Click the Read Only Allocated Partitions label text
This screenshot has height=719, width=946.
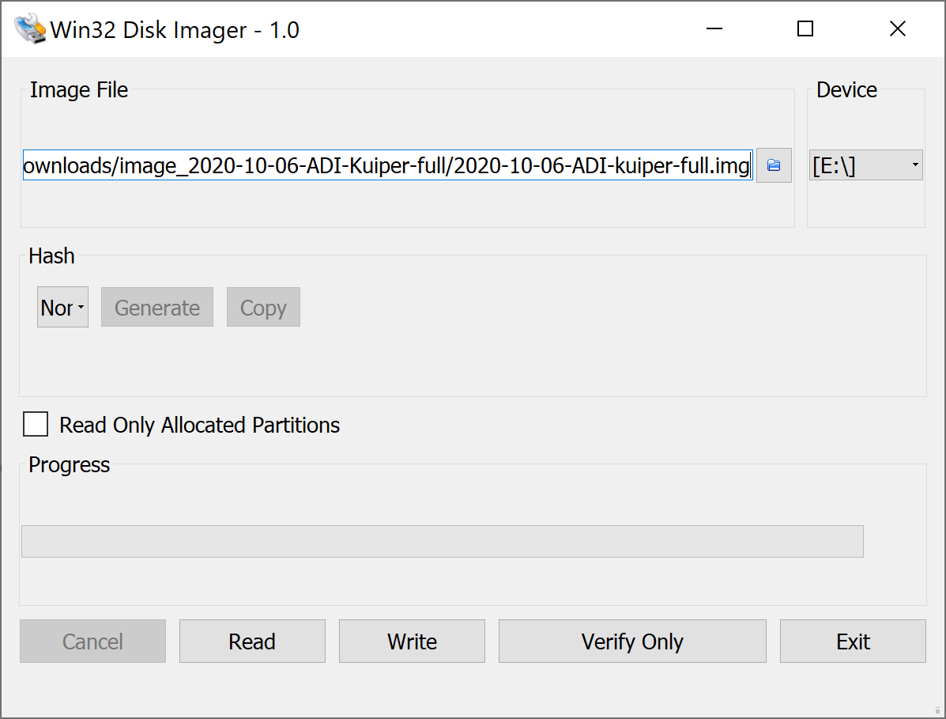tap(200, 425)
